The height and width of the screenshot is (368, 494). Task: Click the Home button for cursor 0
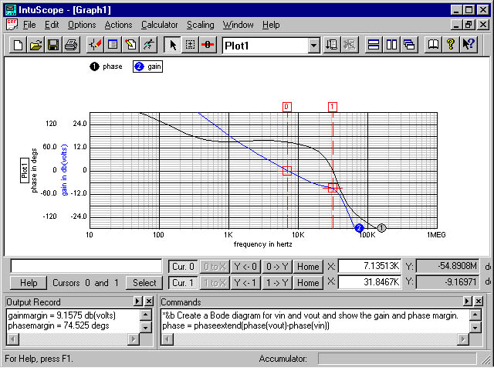pos(308,266)
